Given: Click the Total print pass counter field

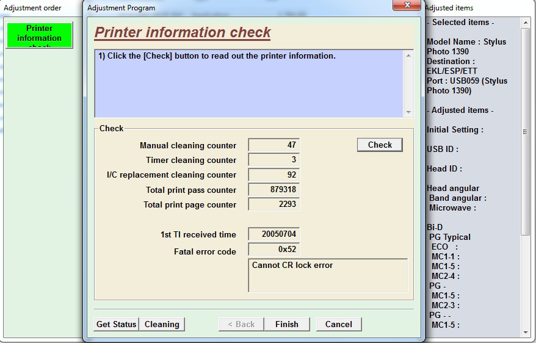Looking at the screenshot, I should [x=273, y=190].
